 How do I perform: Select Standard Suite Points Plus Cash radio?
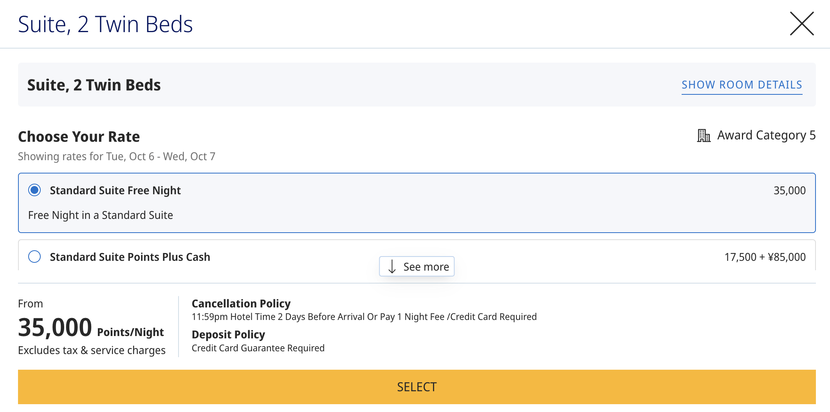(34, 257)
